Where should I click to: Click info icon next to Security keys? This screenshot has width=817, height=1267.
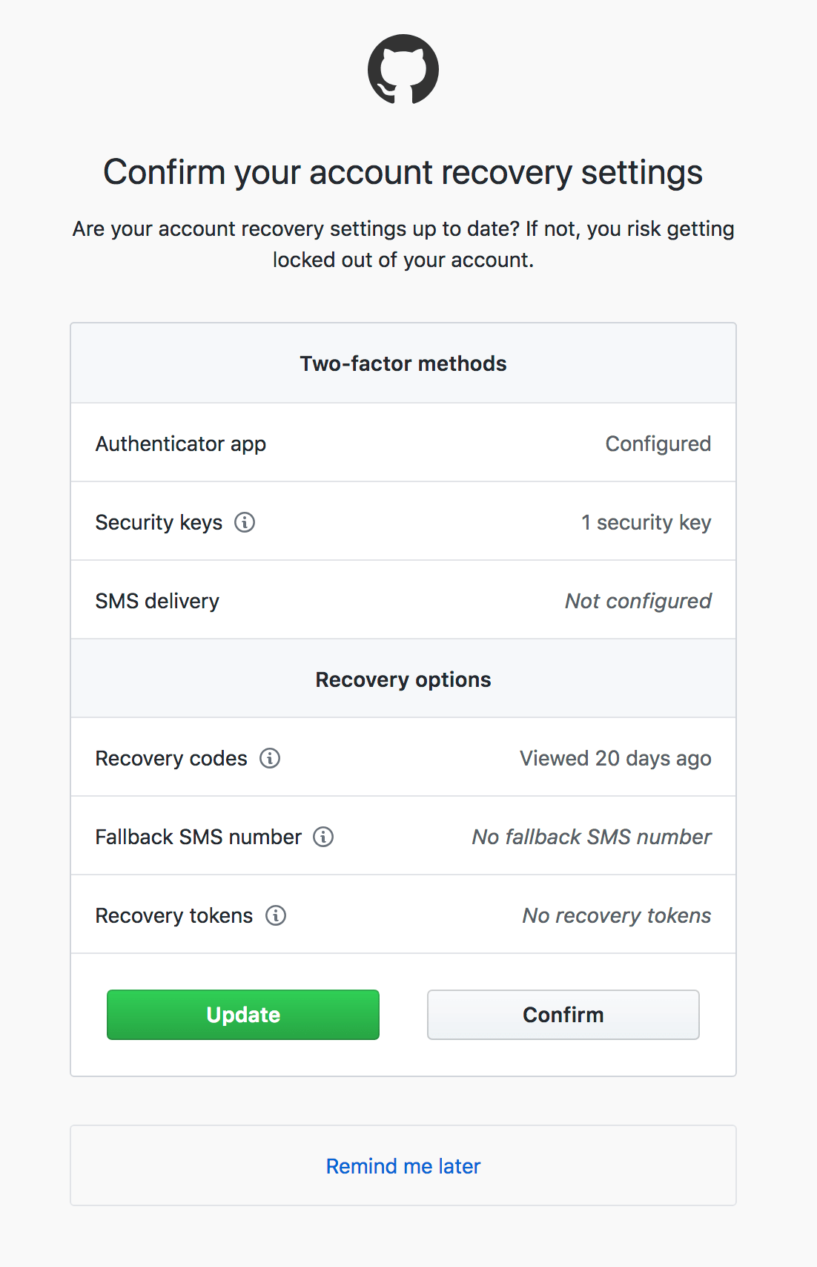245,522
